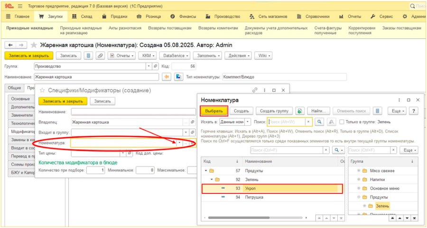Click the horizontal scrollbar of the item list
427x228 pixels.
238,218
